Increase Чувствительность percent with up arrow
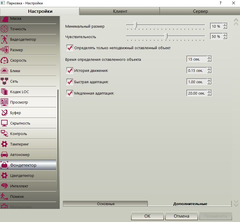This screenshot has height=222, width=240. pos(225,35)
